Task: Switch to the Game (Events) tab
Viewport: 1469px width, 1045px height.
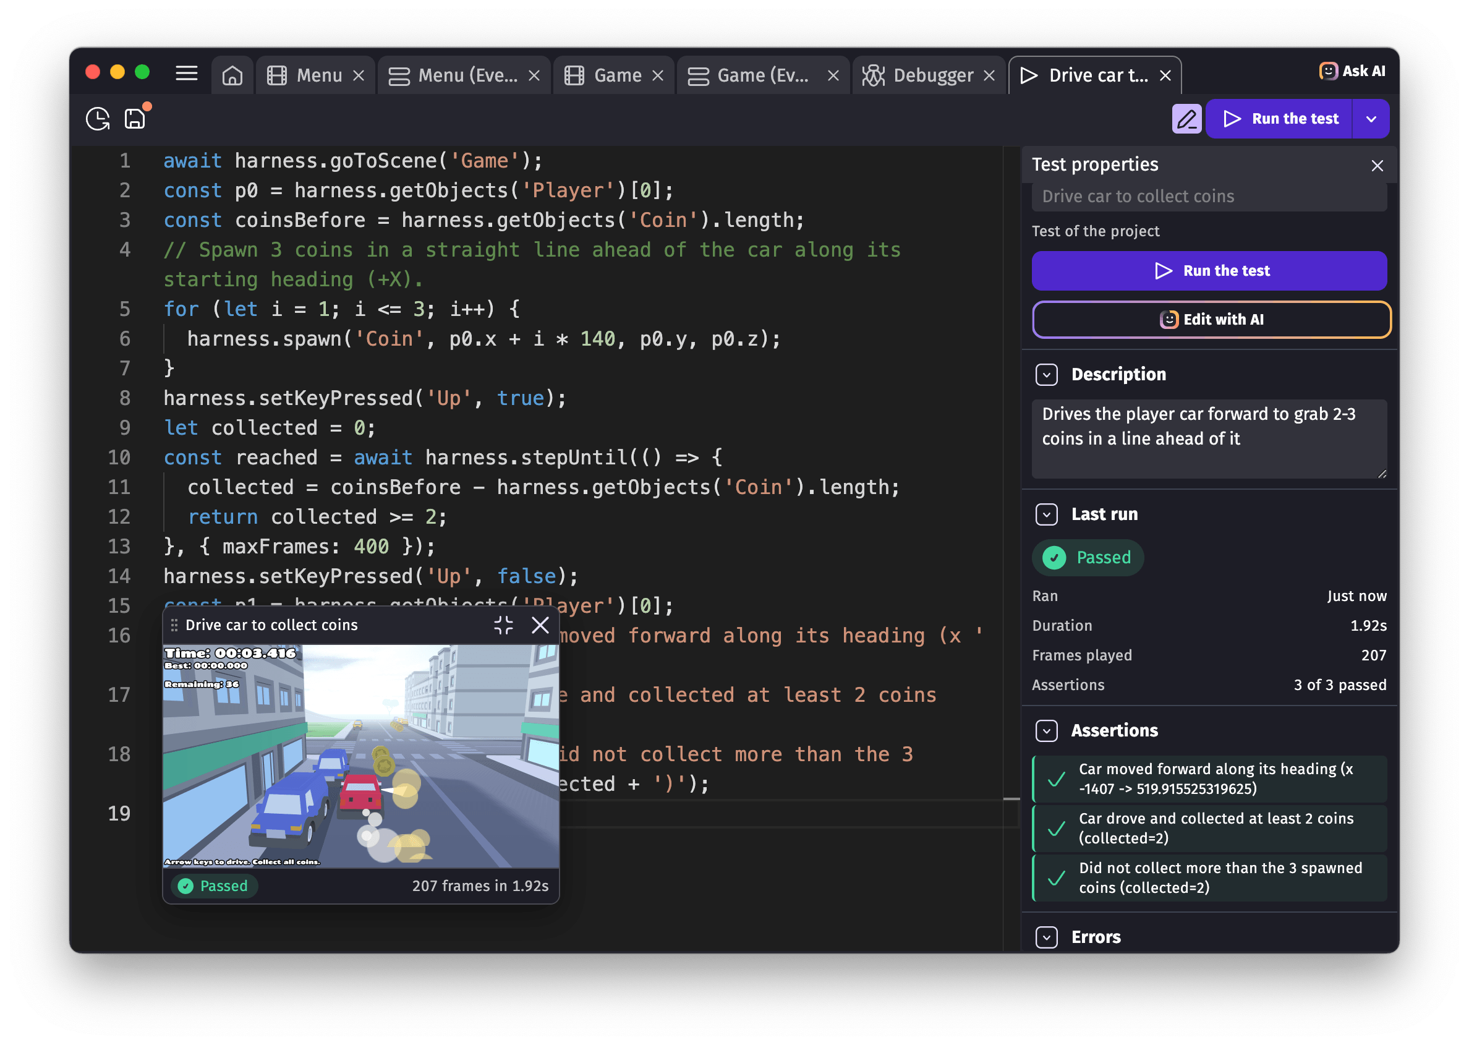Action: click(762, 75)
